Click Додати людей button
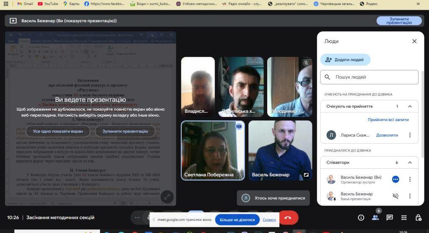This screenshot has height=233, width=429. coord(345,60)
